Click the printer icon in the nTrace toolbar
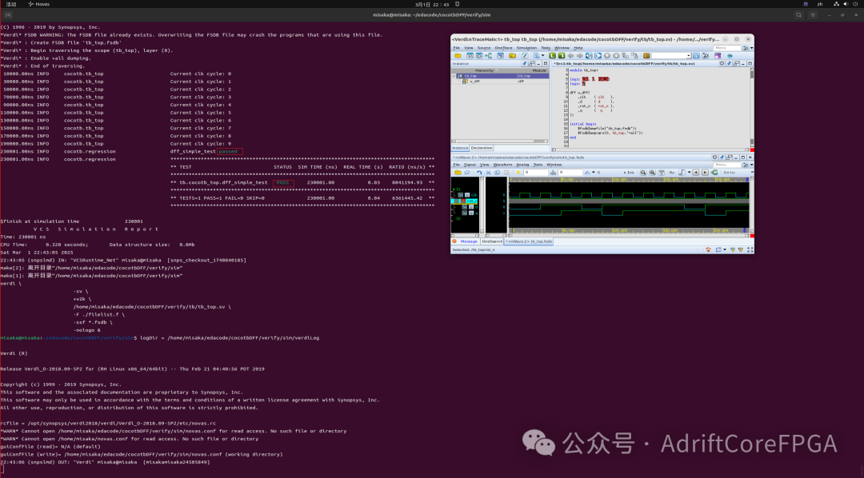Screen dimensions: 864x478 click(x=730, y=56)
